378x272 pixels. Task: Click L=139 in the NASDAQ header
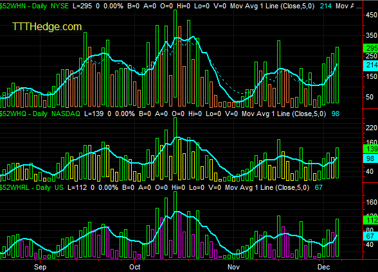94,114
